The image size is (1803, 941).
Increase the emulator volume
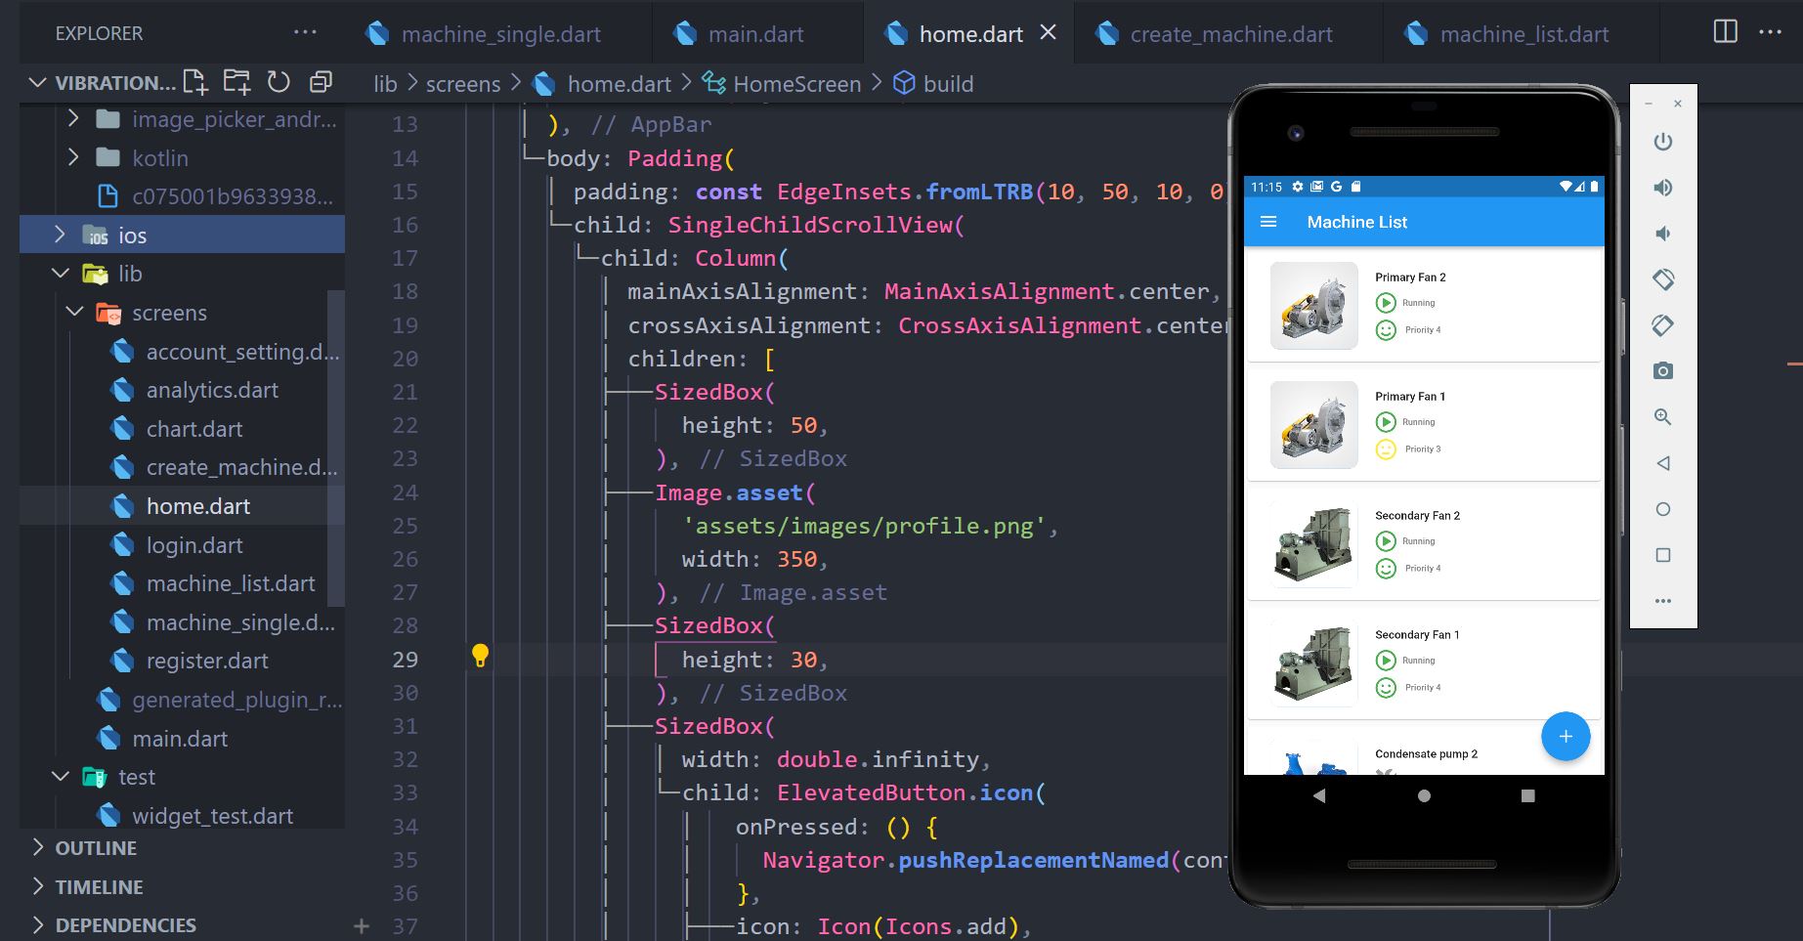tap(1663, 188)
